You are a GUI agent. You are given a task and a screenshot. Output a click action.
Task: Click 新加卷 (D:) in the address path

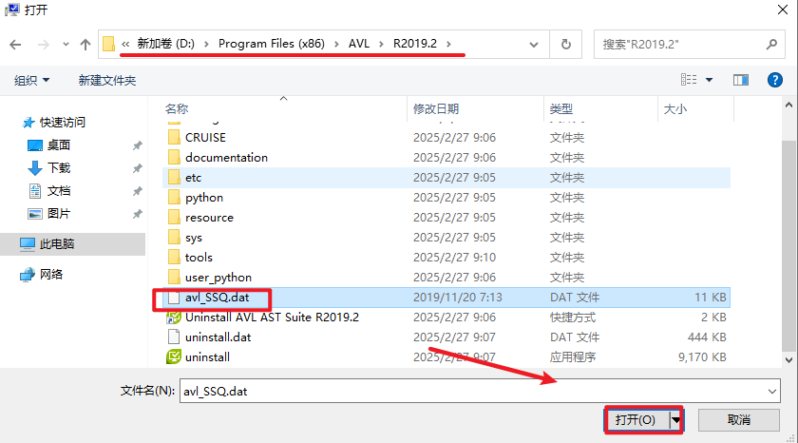point(166,44)
